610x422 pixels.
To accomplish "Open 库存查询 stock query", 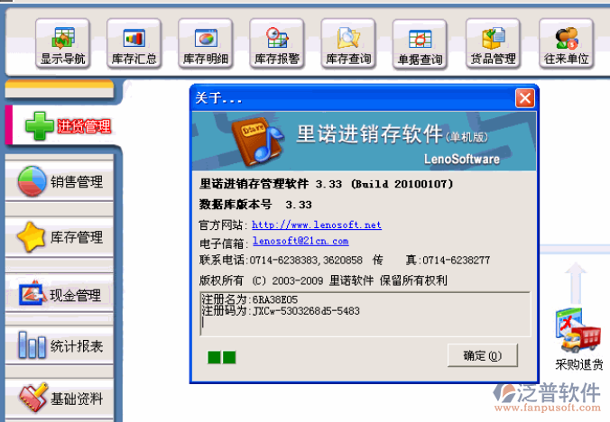I will tap(348, 44).
